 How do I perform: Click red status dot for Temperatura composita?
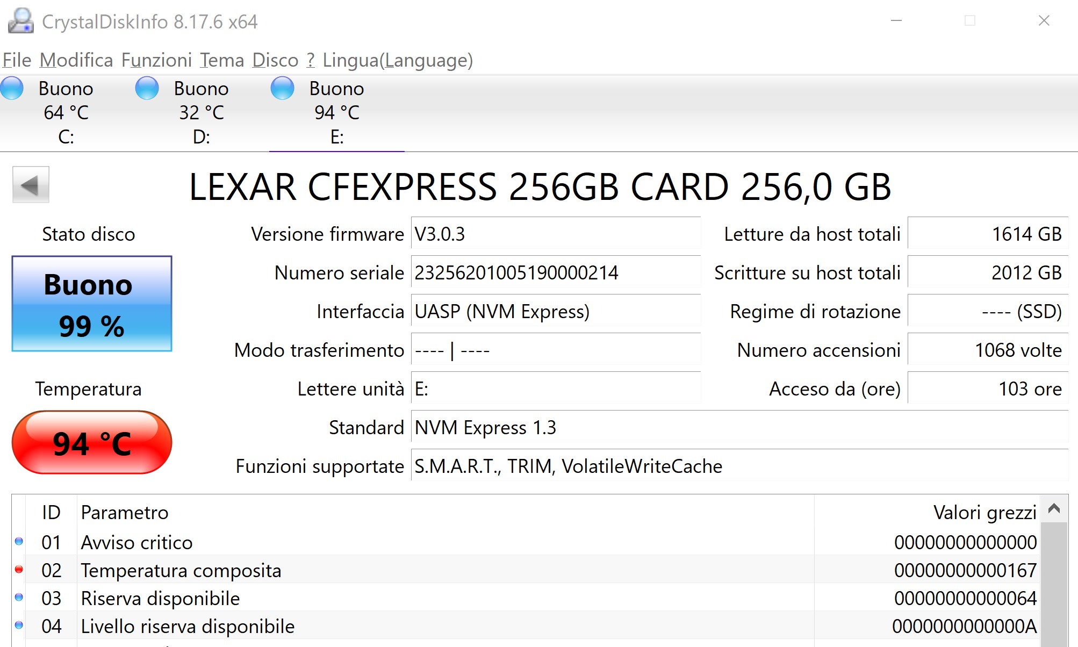[x=19, y=569]
